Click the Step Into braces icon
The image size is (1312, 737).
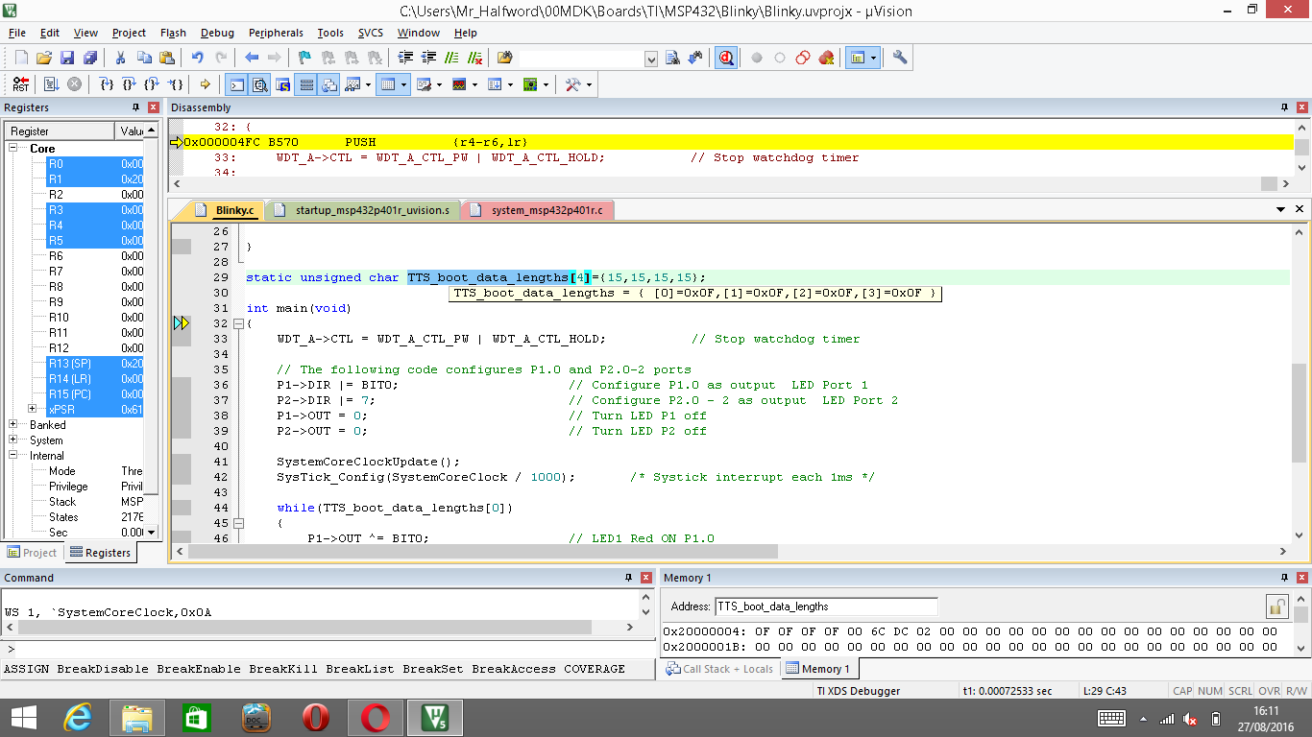coord(107,84)
